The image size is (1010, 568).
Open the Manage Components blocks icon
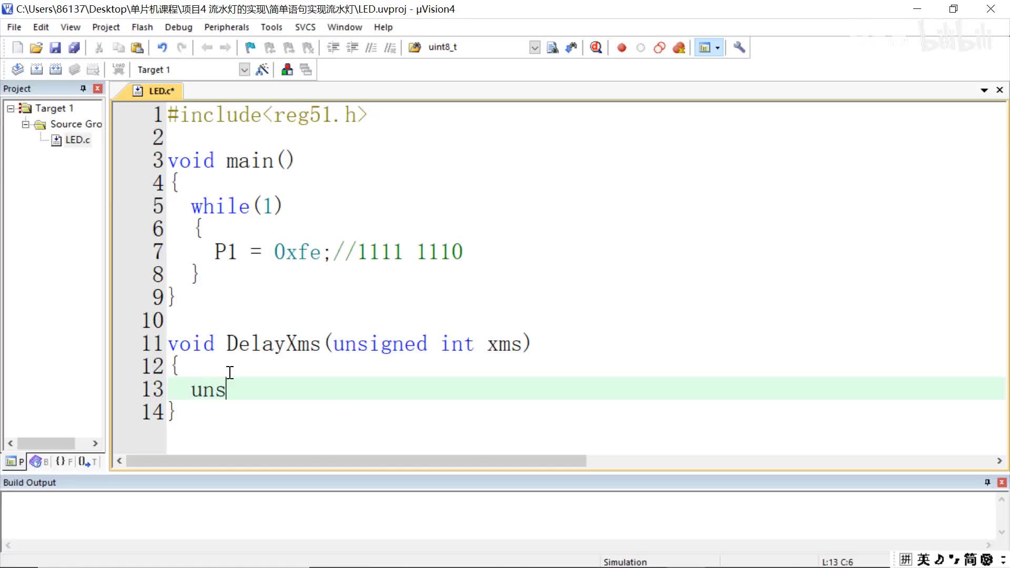[x=287, y=69]
